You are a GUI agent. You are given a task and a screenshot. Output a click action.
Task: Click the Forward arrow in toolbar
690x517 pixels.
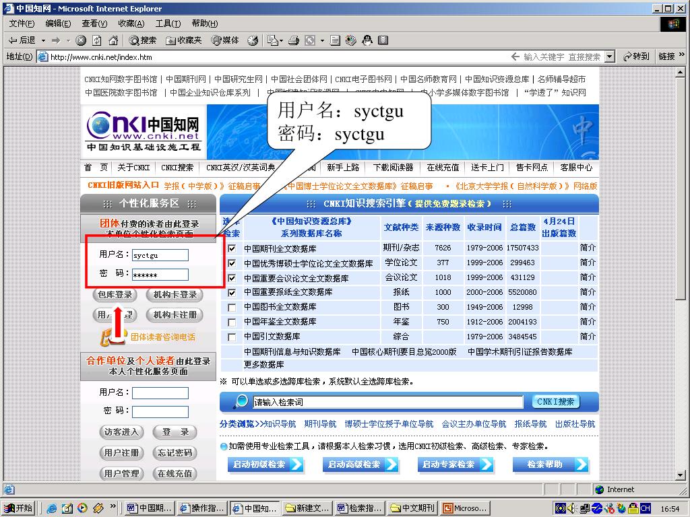[x=56, y=40]
